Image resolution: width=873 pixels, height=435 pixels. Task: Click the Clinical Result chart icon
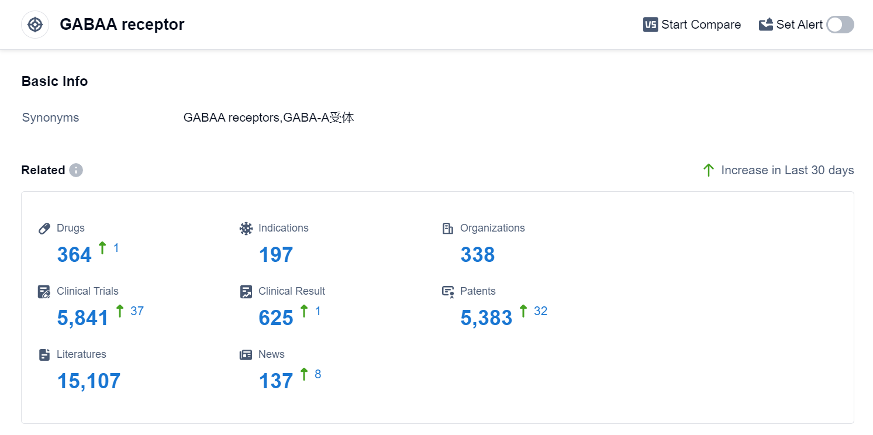pyautogui.click(x=246, y=292)
